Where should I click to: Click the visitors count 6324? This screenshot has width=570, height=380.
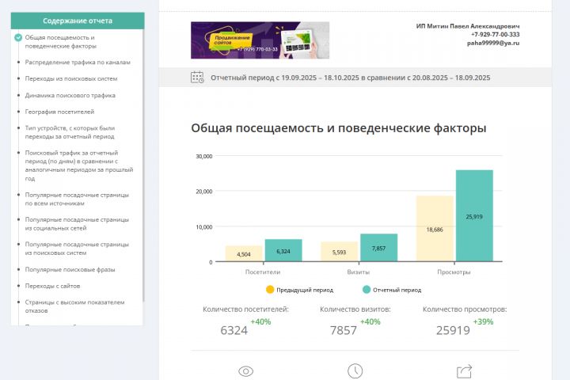(234, 330)
